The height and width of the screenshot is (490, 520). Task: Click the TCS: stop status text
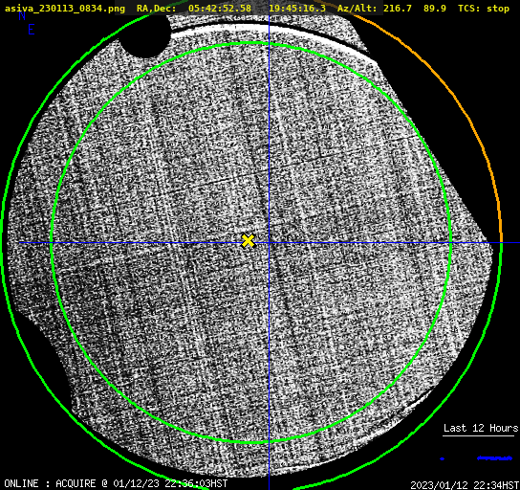pos(484,9)
